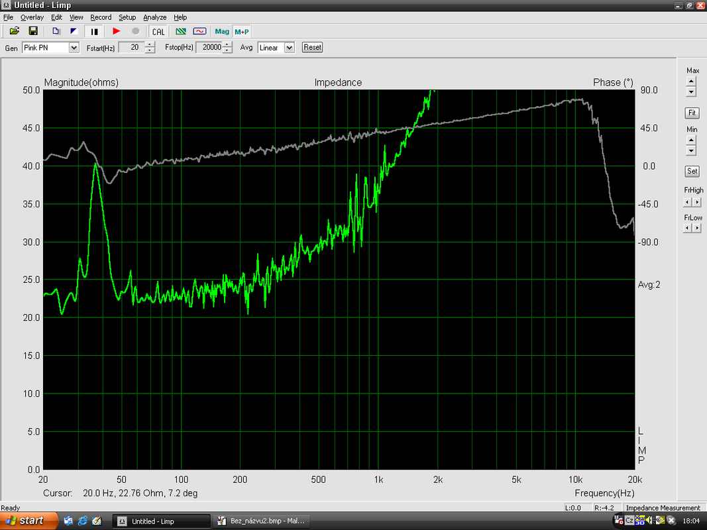Viewport: 707px width, 530px height.
Task: Click FrHigh right arrow
Action: [x=697, y=202]
